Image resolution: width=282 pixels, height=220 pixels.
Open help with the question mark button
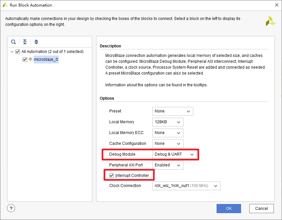[11, 208]
